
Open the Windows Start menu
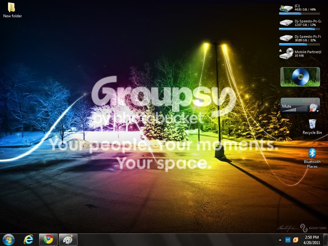(x=9, y=240)
